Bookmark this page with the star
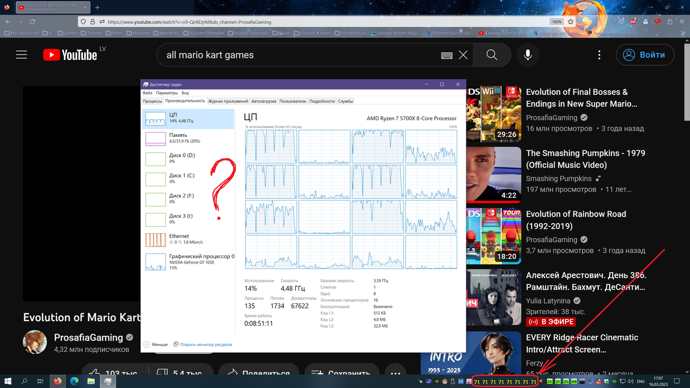690x388 pixels. pyautogui.click(x=570, y=22)
